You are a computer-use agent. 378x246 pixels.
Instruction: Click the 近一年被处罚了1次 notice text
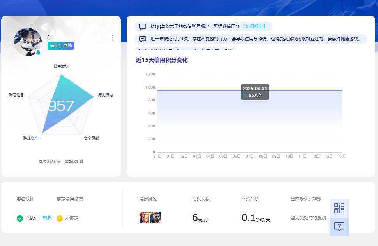coord(256,39)
